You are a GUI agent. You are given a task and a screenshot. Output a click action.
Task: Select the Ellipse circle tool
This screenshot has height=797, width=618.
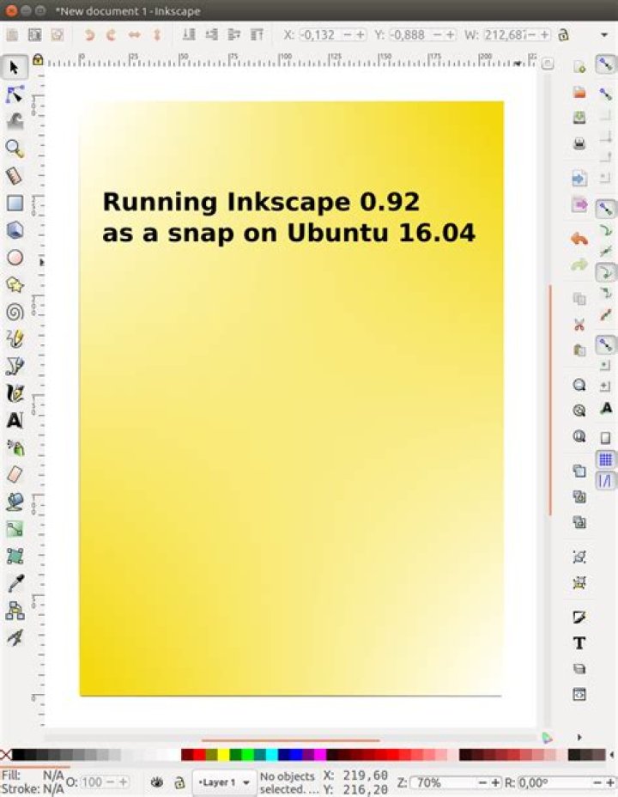click(x=15, y=257)
